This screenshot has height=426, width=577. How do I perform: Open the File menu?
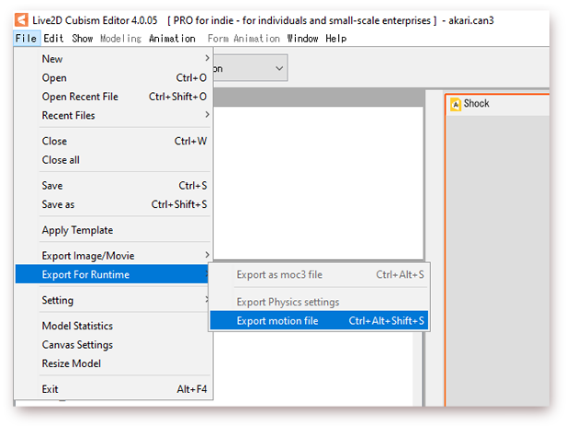(26, 39)
